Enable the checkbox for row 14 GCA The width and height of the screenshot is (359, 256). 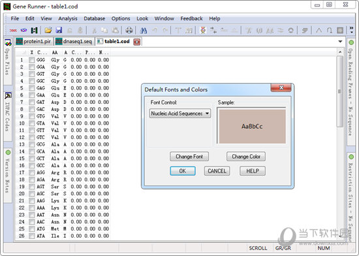click(x=31, y=152)
